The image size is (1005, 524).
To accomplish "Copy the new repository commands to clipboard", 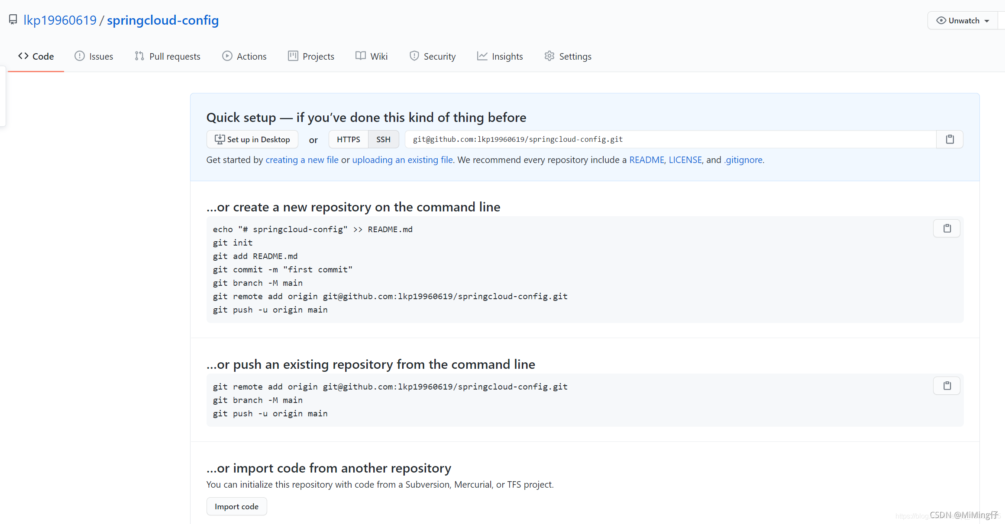I will click(x=947, y=228).
